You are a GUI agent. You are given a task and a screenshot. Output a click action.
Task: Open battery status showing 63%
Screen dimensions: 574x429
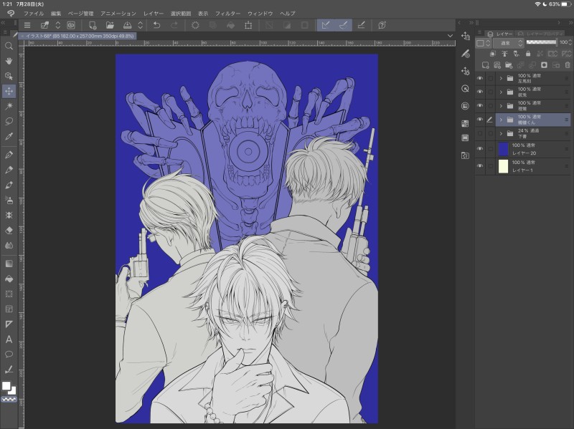tap(561, 4)
